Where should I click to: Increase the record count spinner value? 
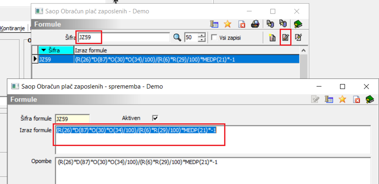201,35
